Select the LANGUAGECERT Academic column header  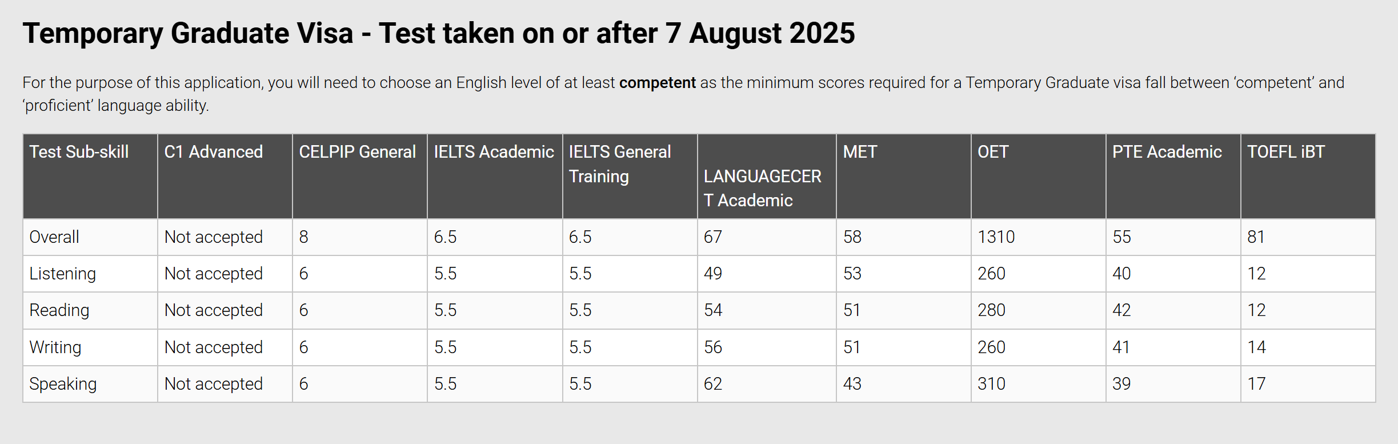(763, 188)
